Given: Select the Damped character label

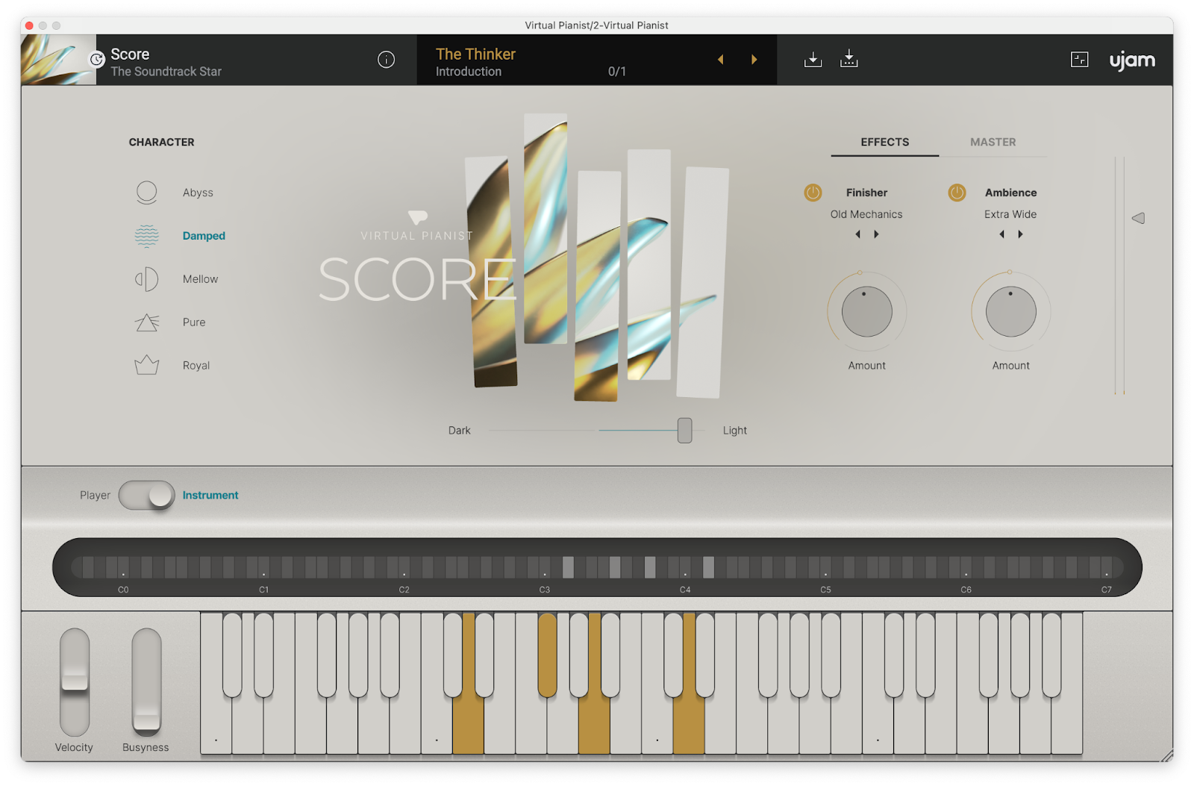Looking at the screenshot, I should pos(204,236).
